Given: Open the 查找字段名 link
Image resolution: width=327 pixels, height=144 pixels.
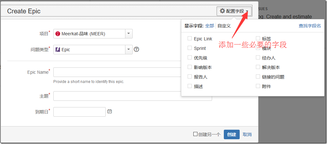Looking at the screenshot, I should click(310, 26).
